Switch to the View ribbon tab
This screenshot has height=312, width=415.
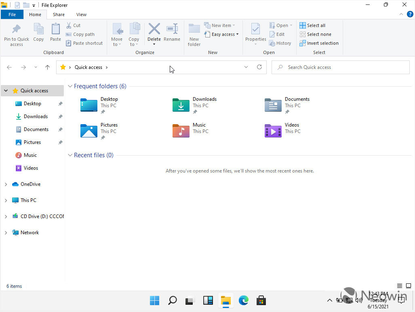click(81, 15)
